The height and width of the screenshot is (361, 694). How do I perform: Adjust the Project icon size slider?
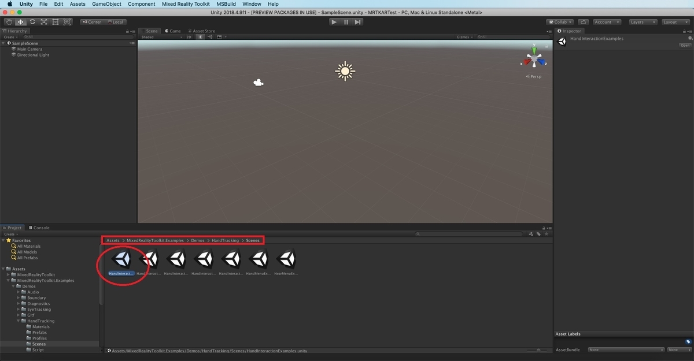(x=537, y=350)
